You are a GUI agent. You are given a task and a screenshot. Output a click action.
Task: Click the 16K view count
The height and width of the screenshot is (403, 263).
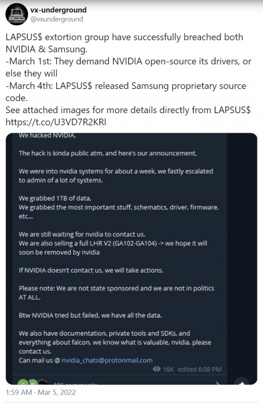pyautogui.click(x=168, y=369)
